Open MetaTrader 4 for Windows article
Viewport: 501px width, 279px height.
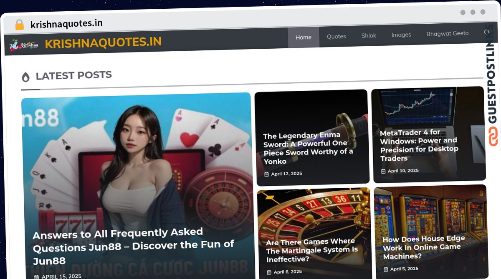[x=419, y=145]
